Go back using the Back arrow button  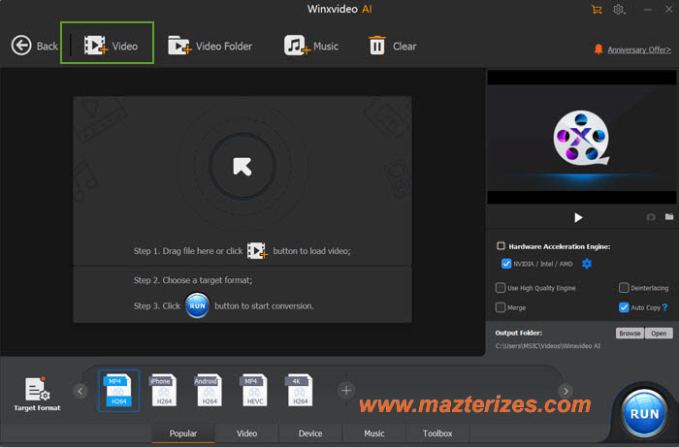[x=34, y=46]
